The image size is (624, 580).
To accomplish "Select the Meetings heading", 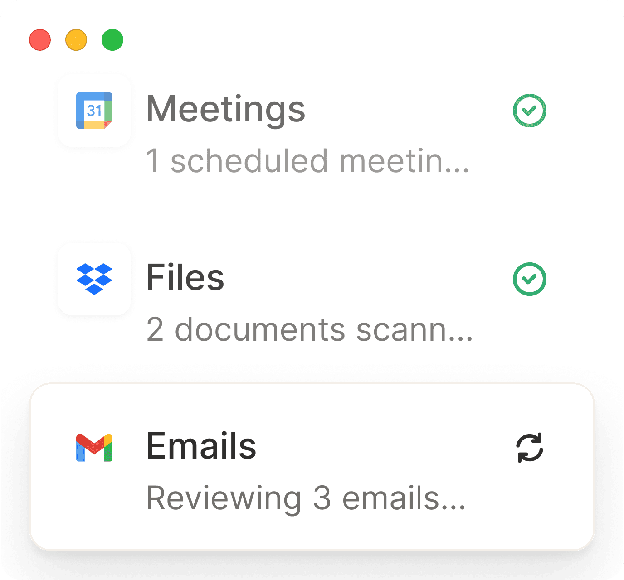I will click(226, 109).
